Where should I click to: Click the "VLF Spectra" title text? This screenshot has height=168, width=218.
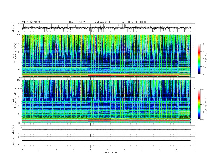tap(31, 22)
